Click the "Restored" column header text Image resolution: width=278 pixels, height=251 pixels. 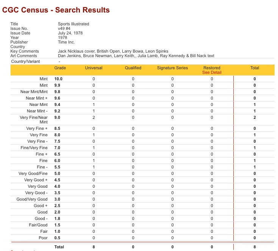coord(212,68)
